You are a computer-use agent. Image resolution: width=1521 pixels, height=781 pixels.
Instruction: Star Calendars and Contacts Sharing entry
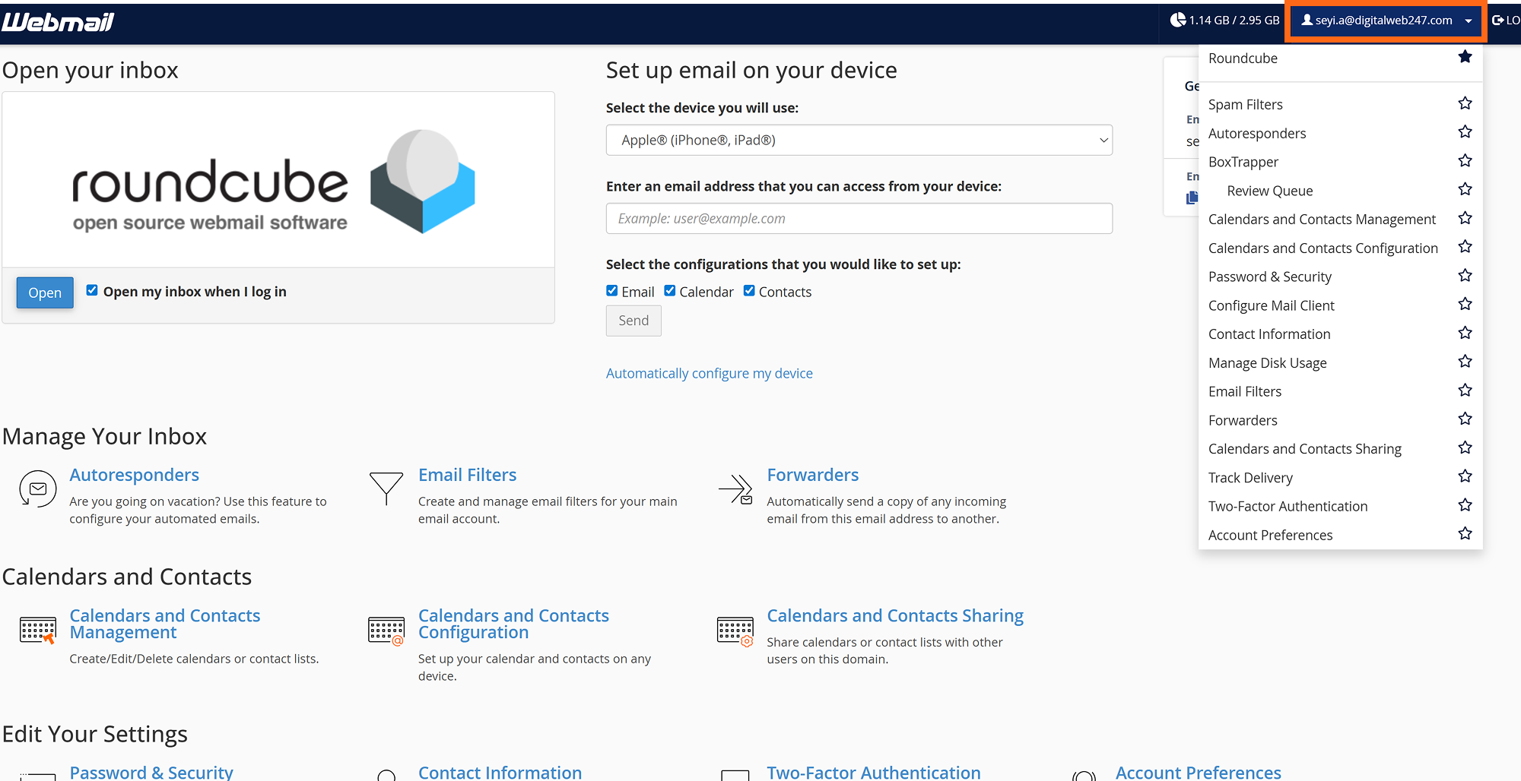point(1465,447)
